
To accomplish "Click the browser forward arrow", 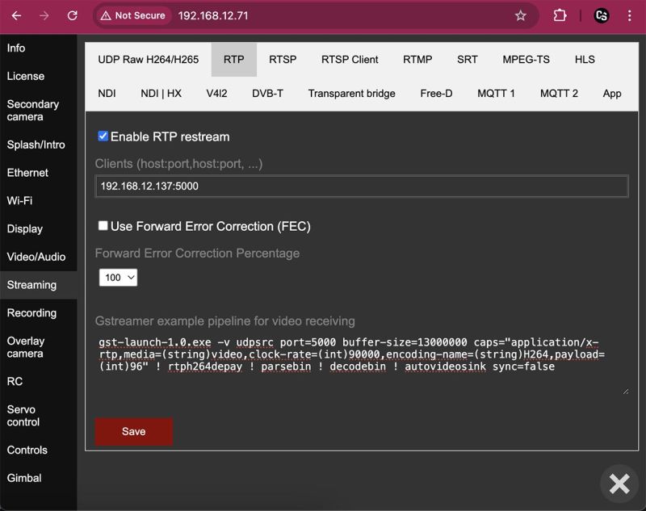I will [44, 15].
